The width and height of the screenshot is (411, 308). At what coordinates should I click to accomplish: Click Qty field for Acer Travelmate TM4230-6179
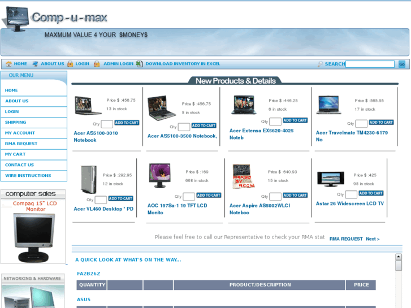pyautogui.click(x=361, y=123)
